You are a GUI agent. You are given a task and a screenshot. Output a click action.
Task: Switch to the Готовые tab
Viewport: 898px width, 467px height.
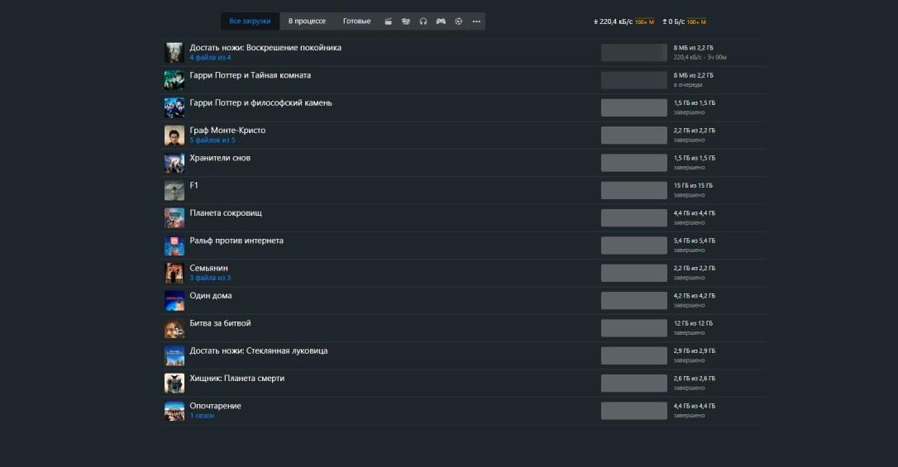pos(356,21)
